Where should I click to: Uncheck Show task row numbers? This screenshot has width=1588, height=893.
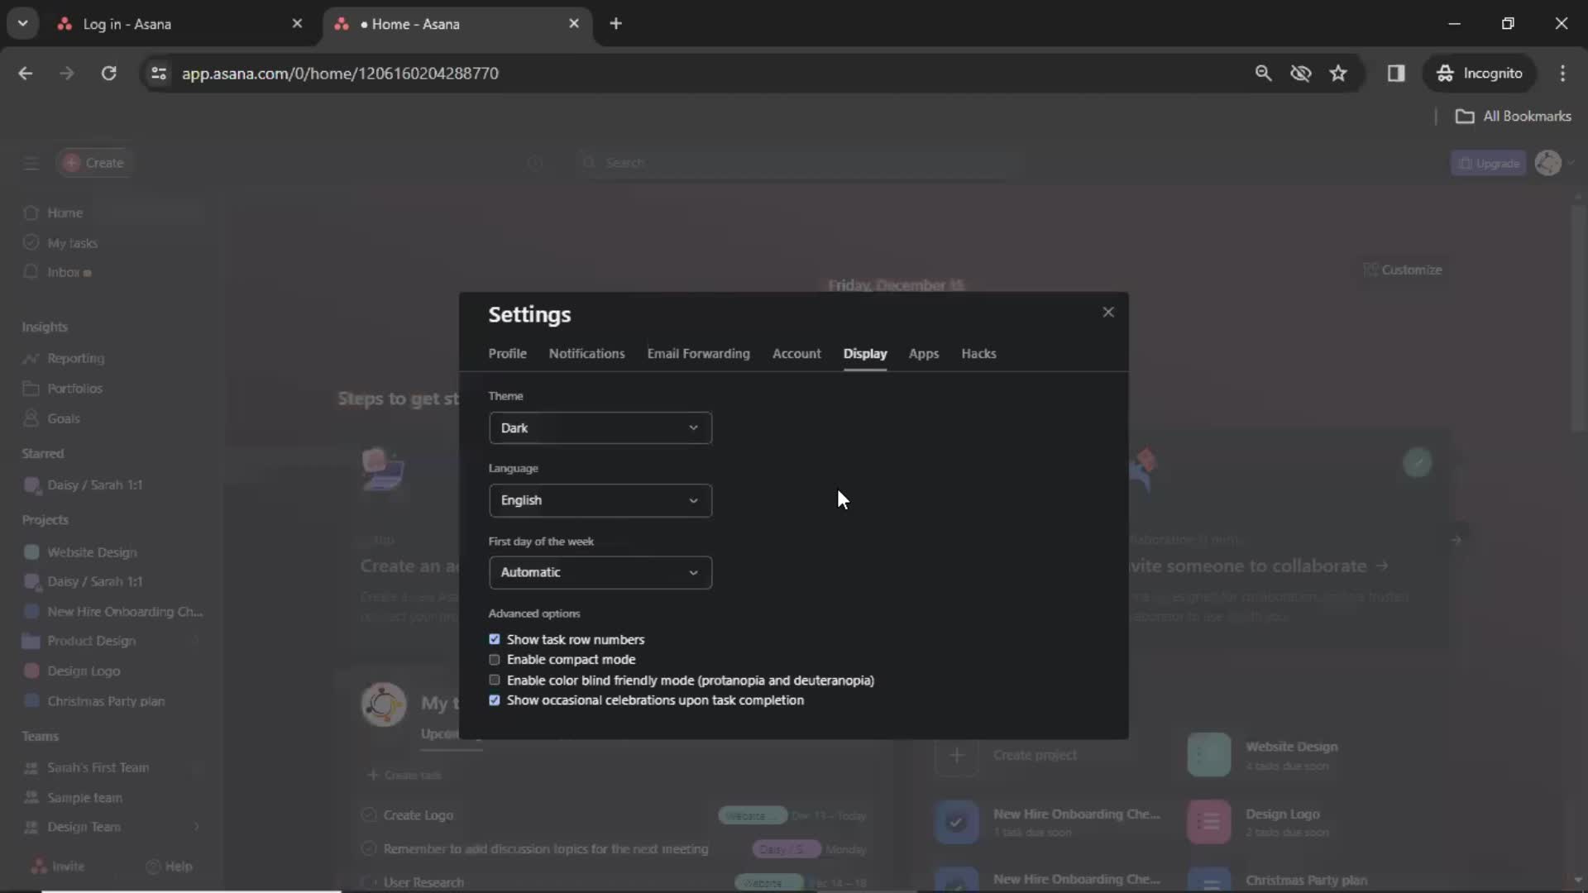coord(495,639)
